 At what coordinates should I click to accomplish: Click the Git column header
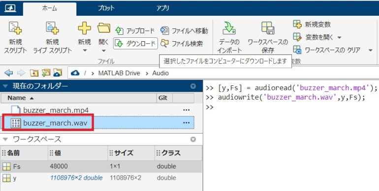[164, 98]
